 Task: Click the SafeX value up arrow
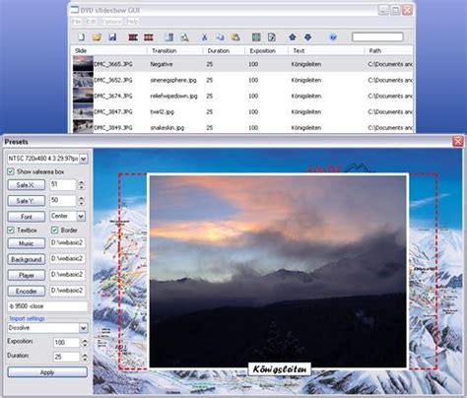81,182
